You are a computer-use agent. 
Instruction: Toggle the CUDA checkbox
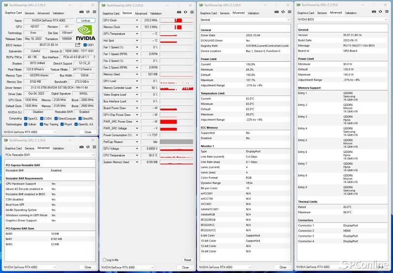[42, 119]
